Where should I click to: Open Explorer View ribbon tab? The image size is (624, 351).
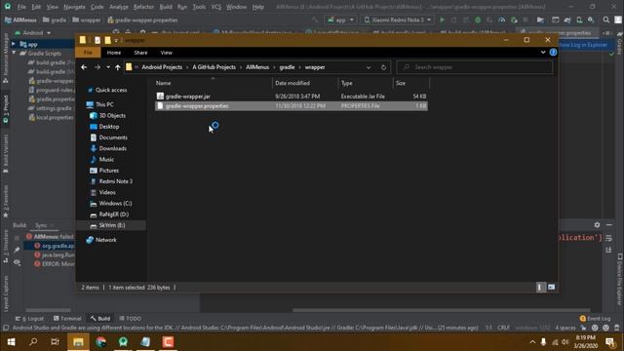[x=167, y=53]
